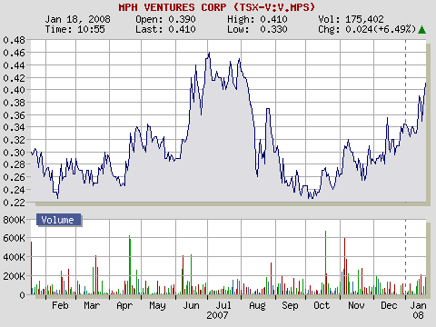Click the Last: 0.410 value
The height and width of the screenshot is (327, 436).
coord(165,29)
